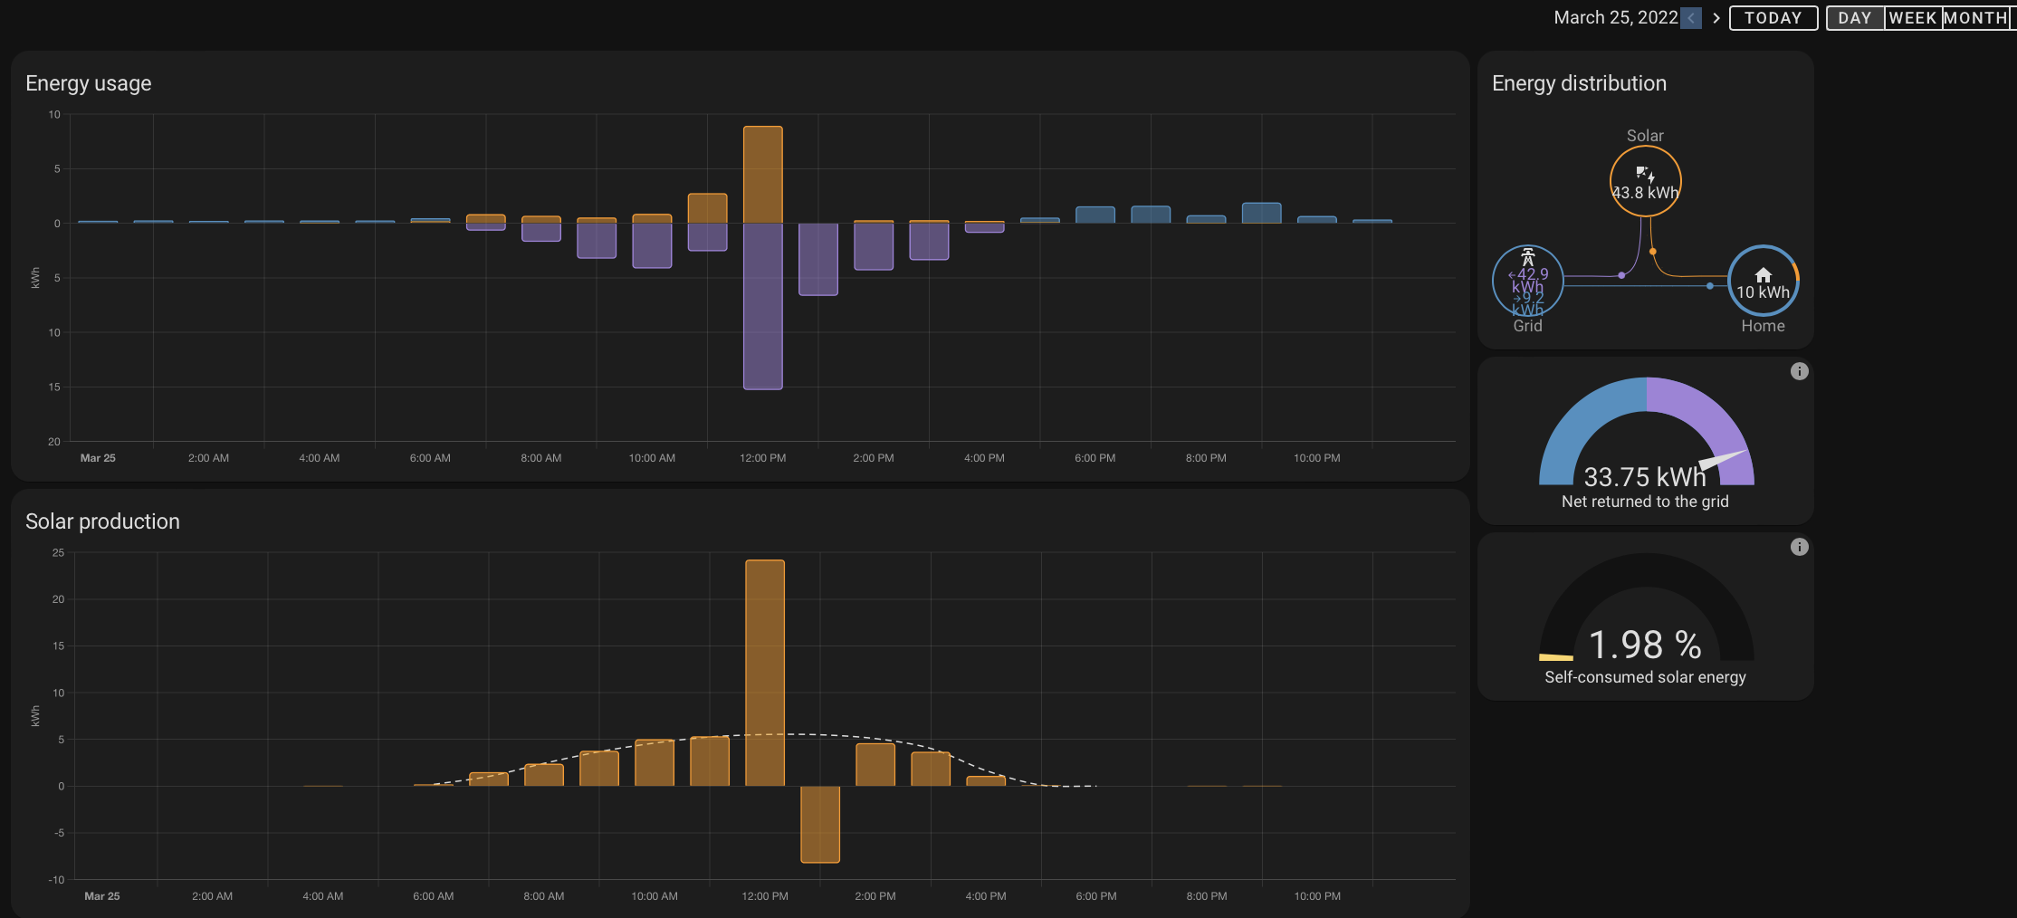Click the March 25, 2022 date label
The width and height of the screenshot is (2017, 918).
[x=1615, y=18]
